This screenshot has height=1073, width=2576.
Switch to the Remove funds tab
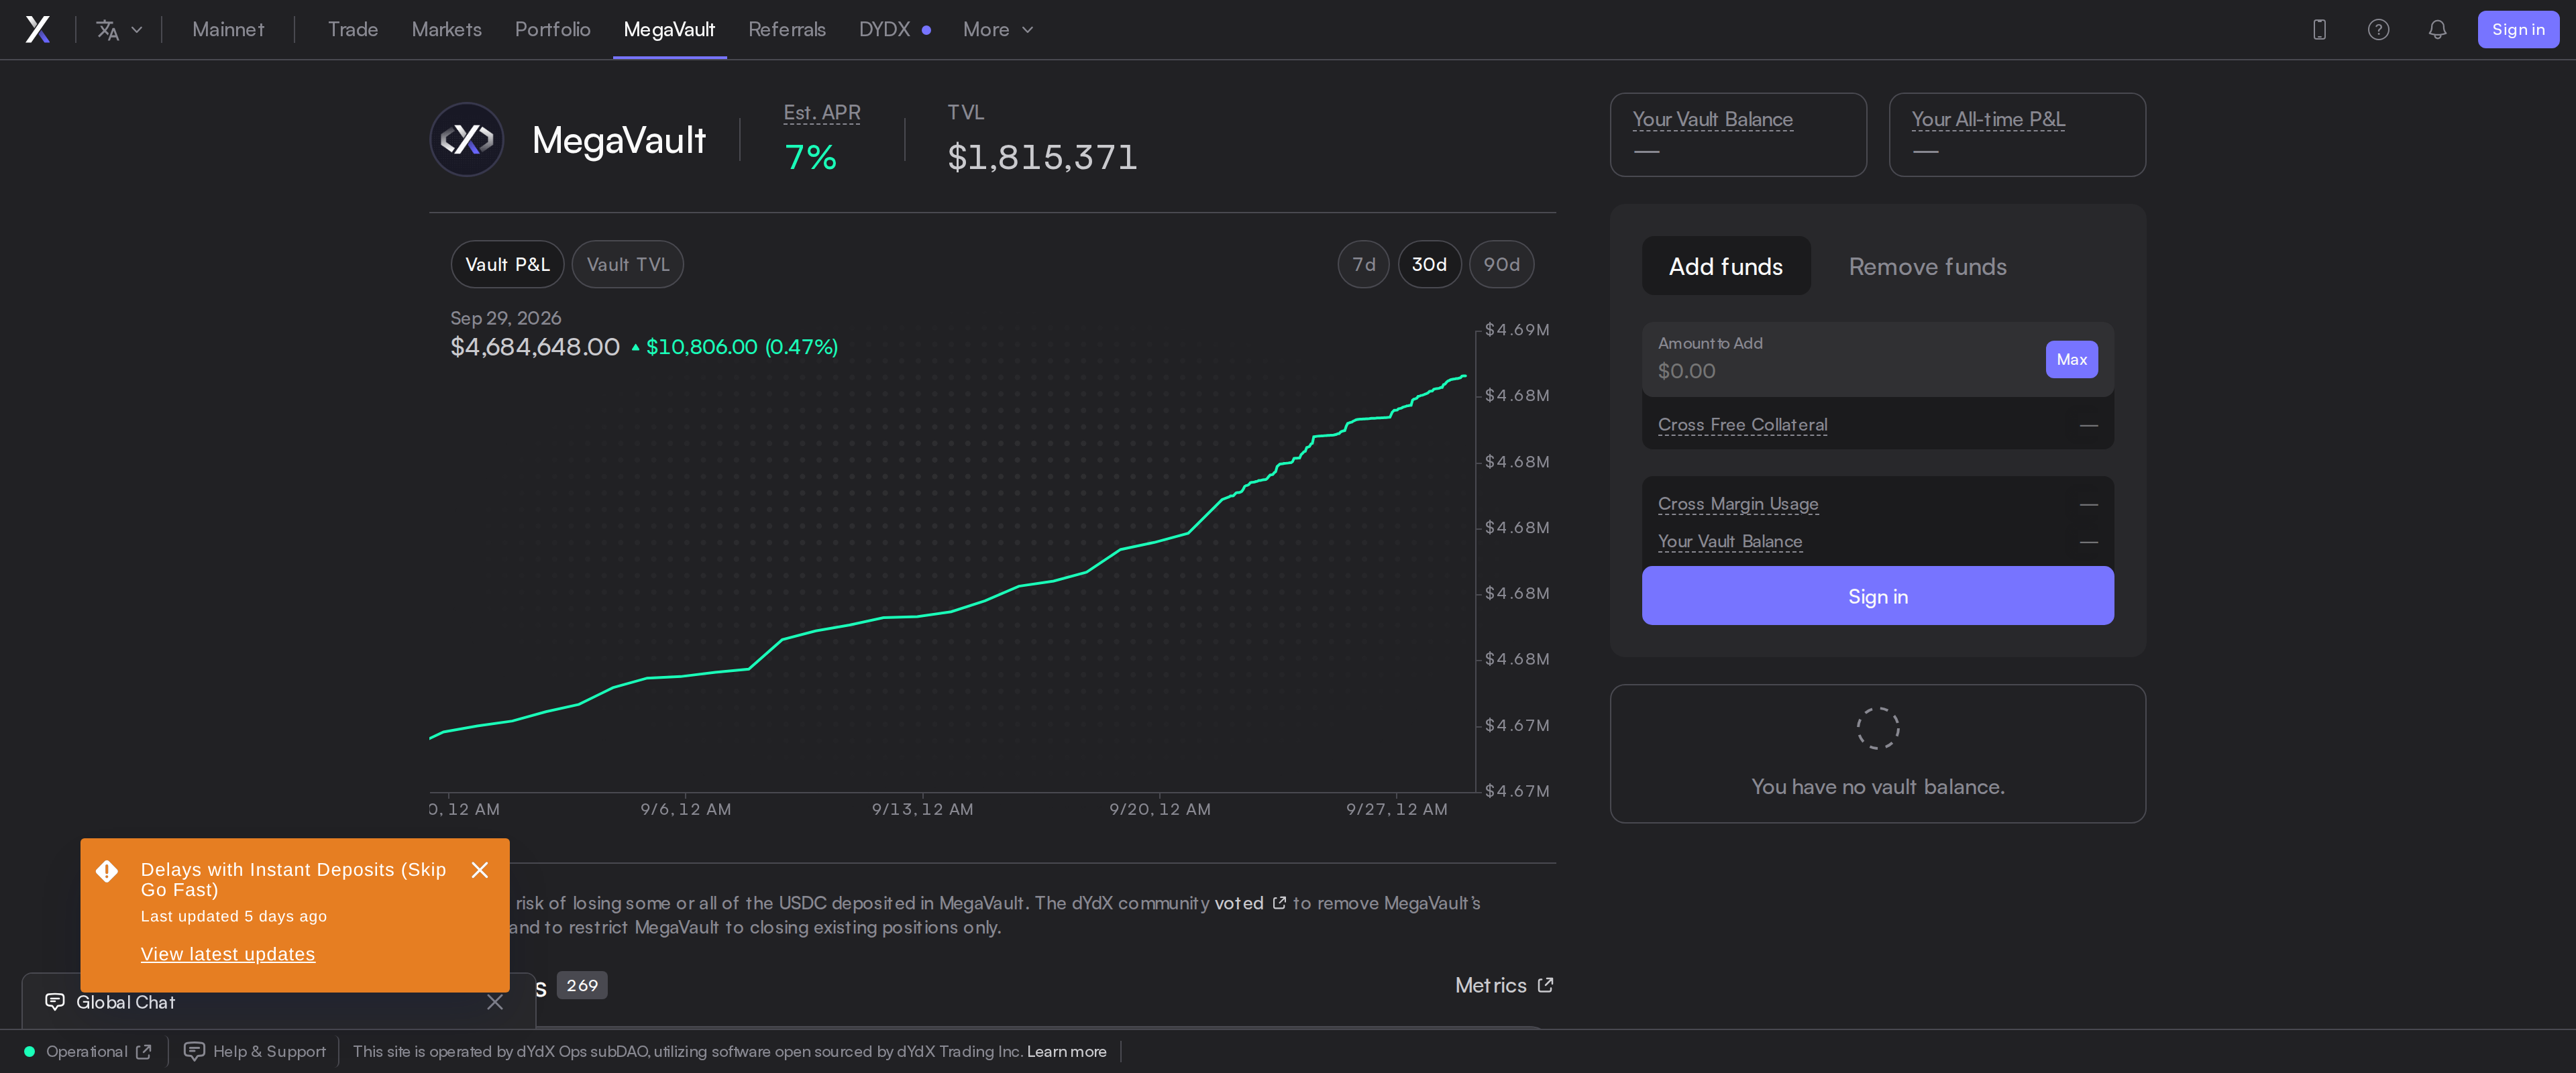[x=1927, y=266]
